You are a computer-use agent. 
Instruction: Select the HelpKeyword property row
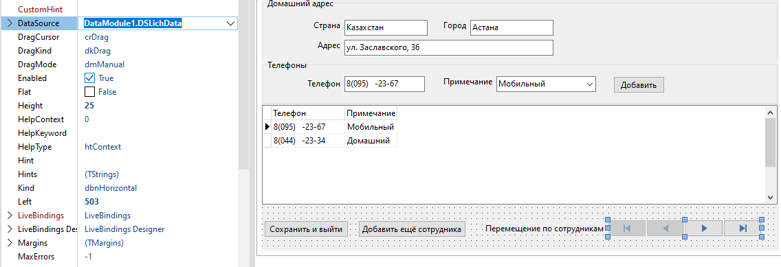point(119,133)
